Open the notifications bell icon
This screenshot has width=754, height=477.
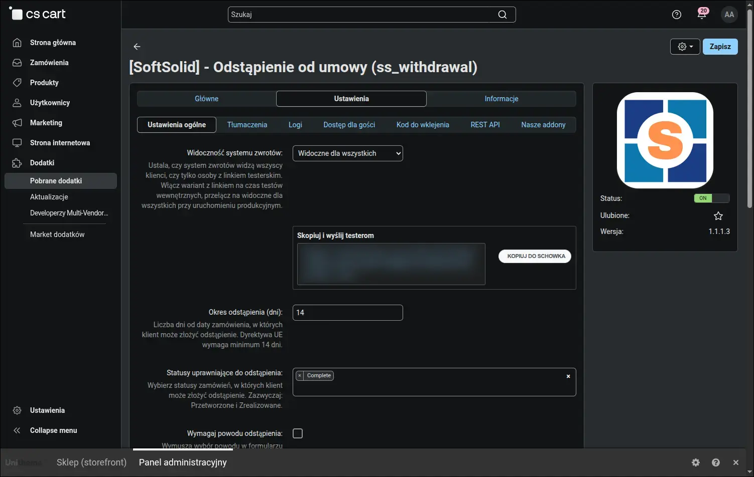click(x=702, y=14)
